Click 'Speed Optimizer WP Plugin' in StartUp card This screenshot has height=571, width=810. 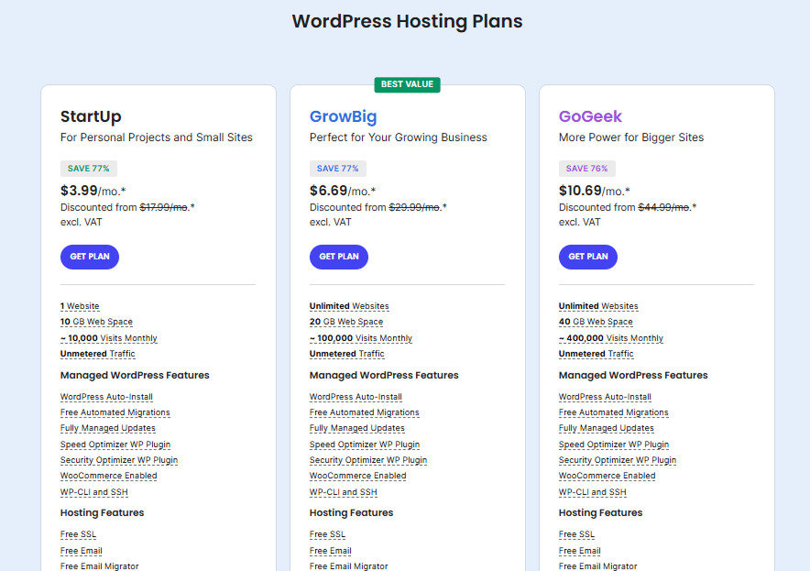coord(115,445)
